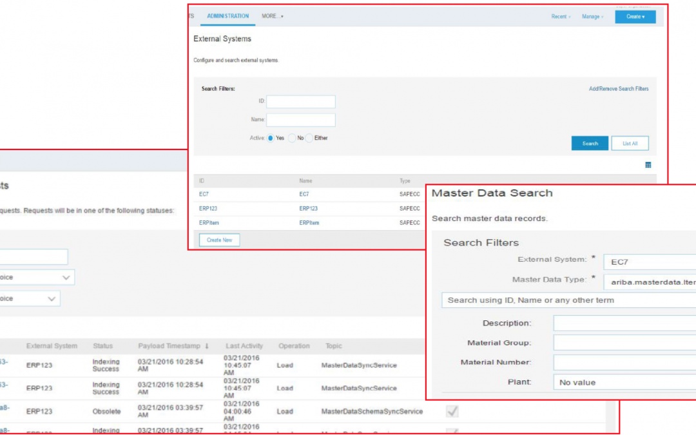
Task: Click the Create New button
Action: click(219, 240)
